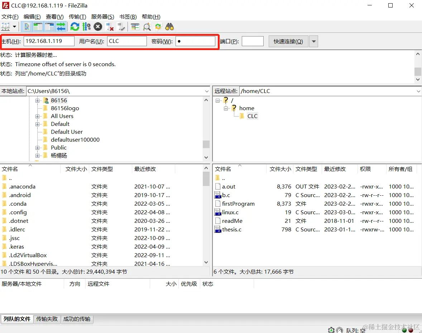Viewport: 422px width, 333px height.
Task: Open the 传输(T) menu
Action: (x=77, y=17)
